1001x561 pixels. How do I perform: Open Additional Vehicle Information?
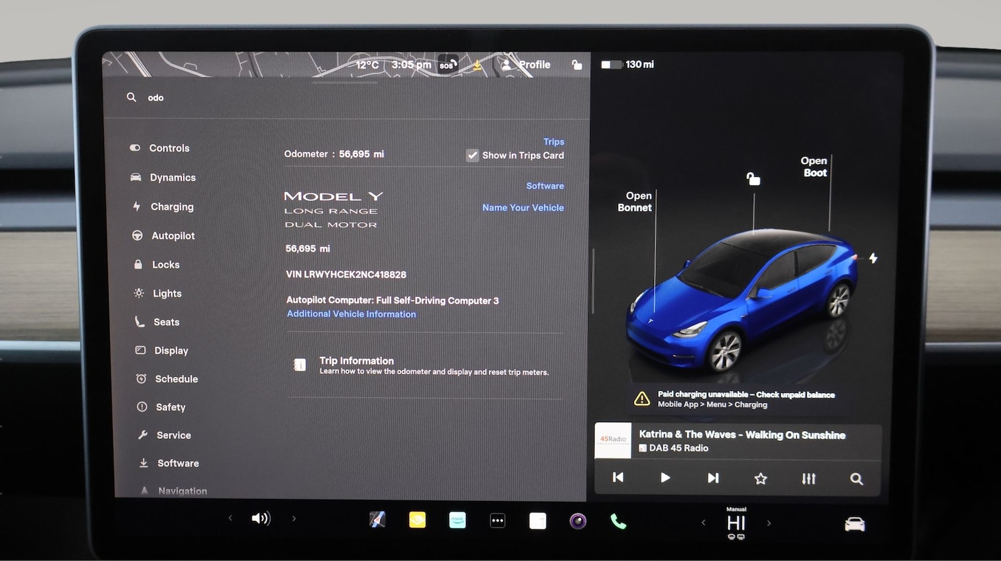351,314
